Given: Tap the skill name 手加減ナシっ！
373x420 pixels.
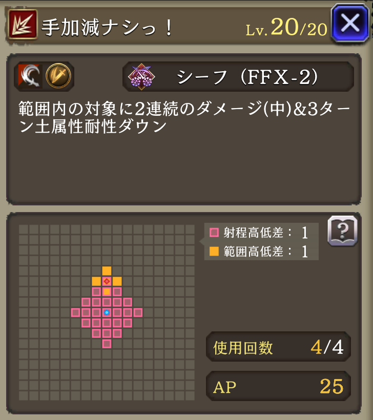Looking at the screenshot, I should 108,27.
